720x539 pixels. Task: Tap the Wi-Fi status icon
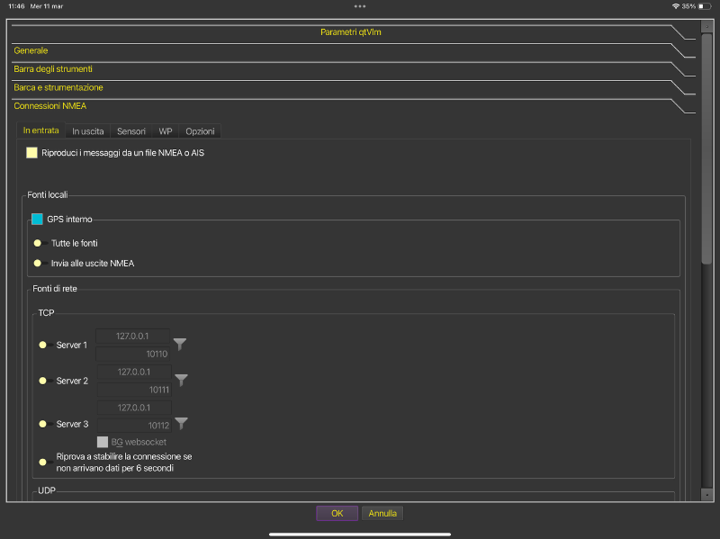pyautogui.click(x=676, y=5)
